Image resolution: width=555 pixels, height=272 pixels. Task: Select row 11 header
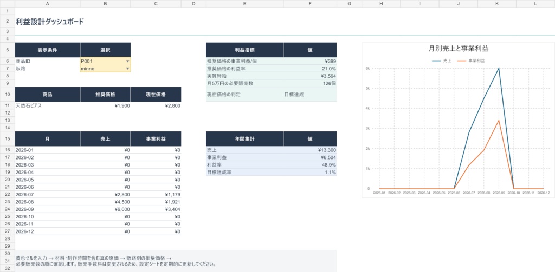click(x=8, y=105)
